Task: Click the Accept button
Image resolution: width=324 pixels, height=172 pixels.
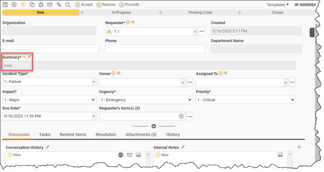Action: coord(84,5)
